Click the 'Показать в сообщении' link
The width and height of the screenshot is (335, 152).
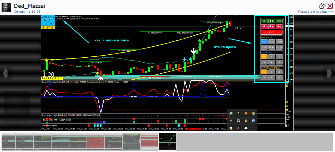point(316,12)
